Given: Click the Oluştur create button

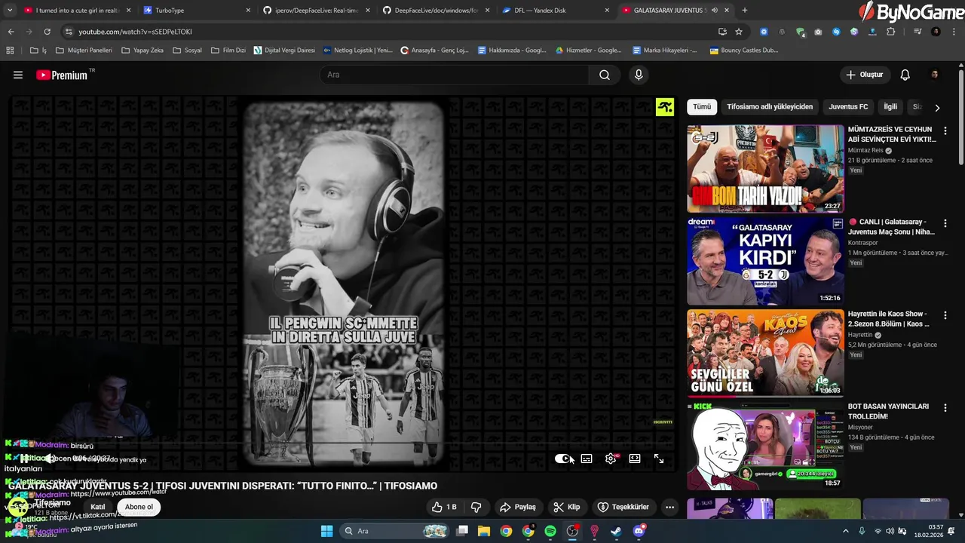Looking at the screenshot, I should tap(865, 75).
